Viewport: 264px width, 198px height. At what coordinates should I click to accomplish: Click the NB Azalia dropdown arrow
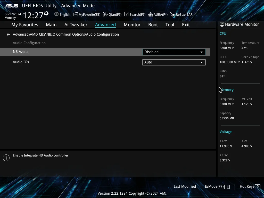pos(201,52)
